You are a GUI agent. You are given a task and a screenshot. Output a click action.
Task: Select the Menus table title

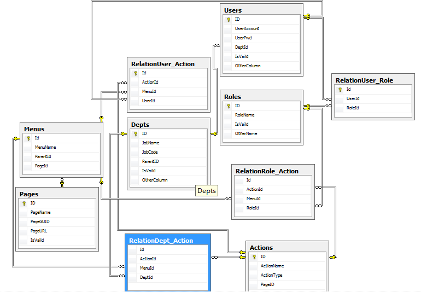pyautogui.click(x=34, y=129)
